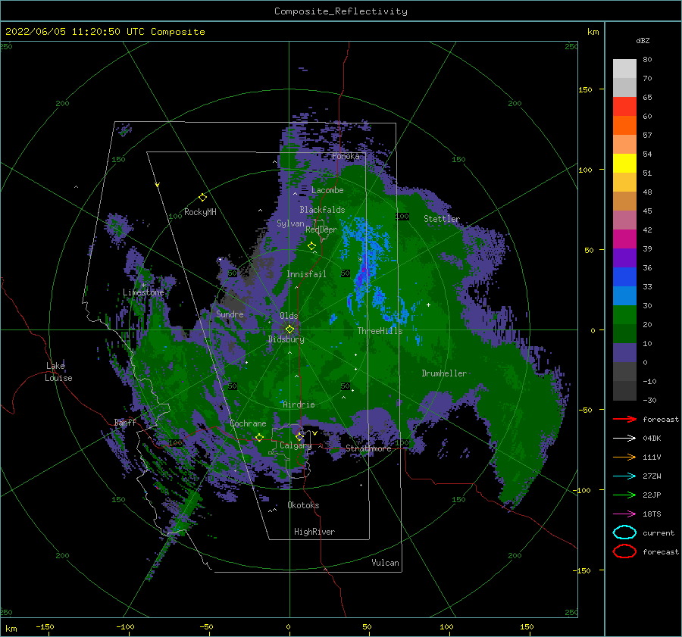682x637 pixels.
Task: Click the HighRiver town label
Action: 314,532
